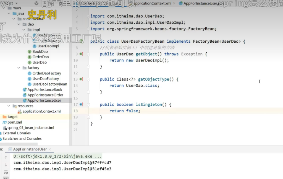Image resolution: width=283 pixels, height=179 pixels.
Task: Click the down arrow in Run console toolbar
Action: (x=6, y=165)
